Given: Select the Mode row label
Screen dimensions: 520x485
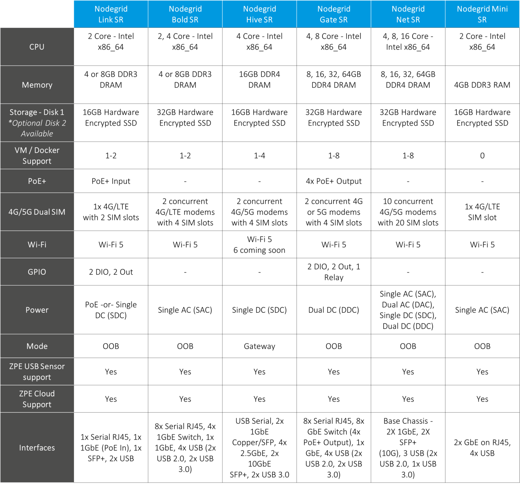Looking at the screenshot, I should point(37,346).
